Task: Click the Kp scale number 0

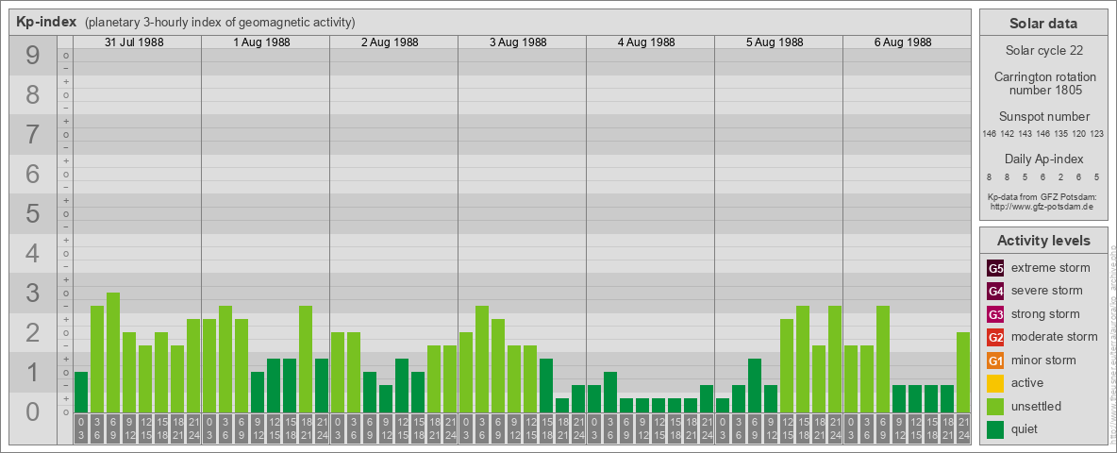Action: pos(33,411)
